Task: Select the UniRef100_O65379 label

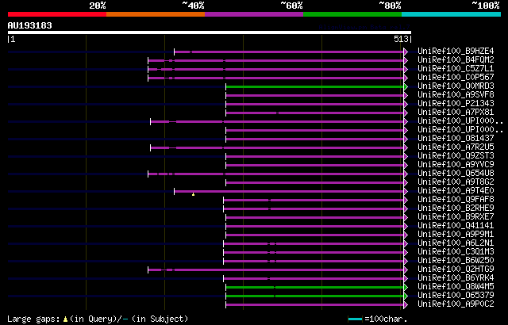Action: click(x=456, y=296)
